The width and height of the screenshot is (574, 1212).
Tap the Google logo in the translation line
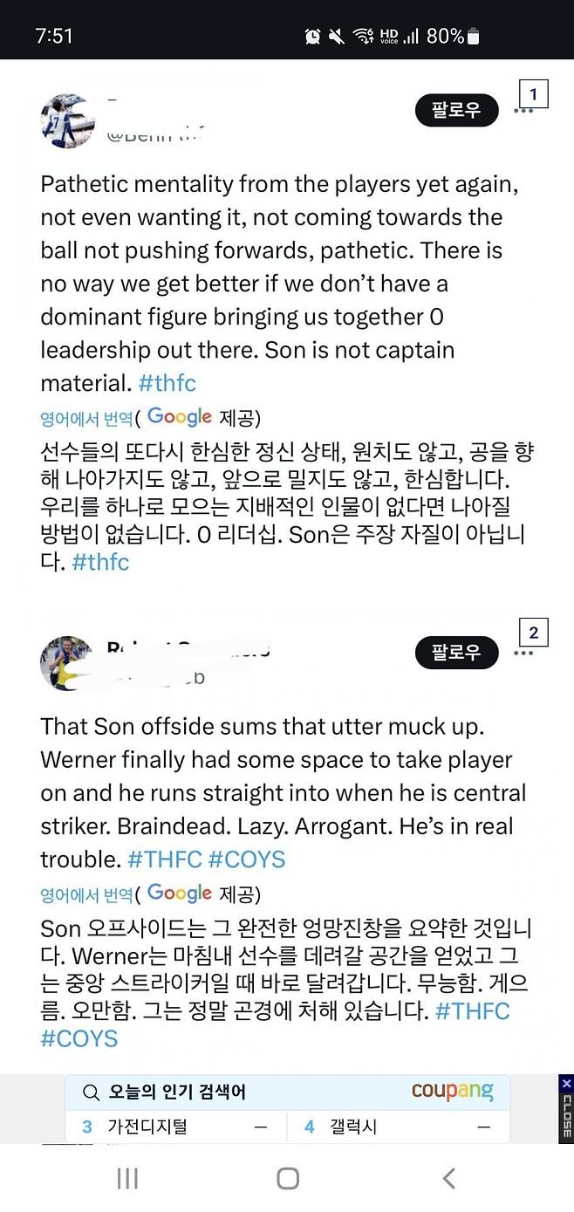180,417
